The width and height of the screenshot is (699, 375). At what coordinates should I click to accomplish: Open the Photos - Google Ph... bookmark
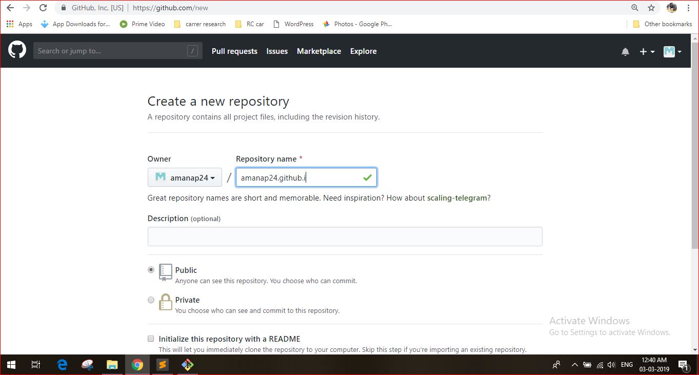(x=357, y=24)
